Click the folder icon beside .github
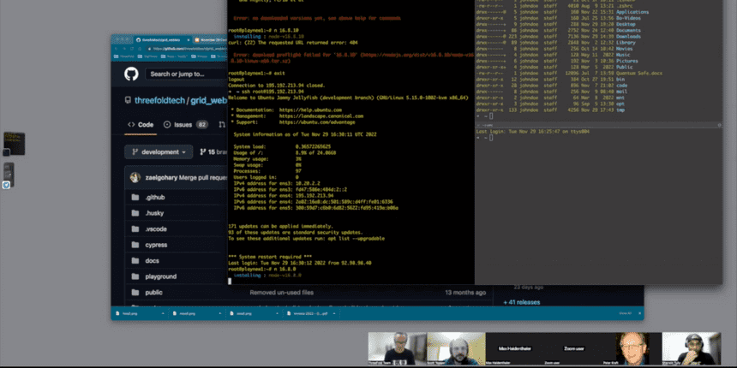 [135, 197]
